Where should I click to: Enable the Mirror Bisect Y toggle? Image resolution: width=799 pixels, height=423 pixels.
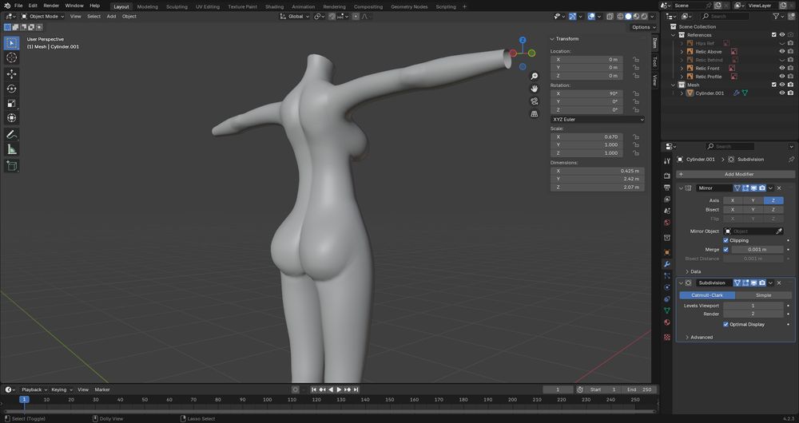click(753, 210)
